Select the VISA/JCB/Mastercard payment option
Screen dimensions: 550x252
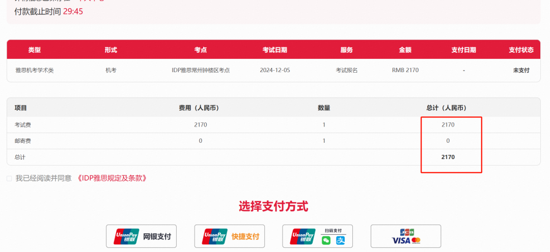406,236
